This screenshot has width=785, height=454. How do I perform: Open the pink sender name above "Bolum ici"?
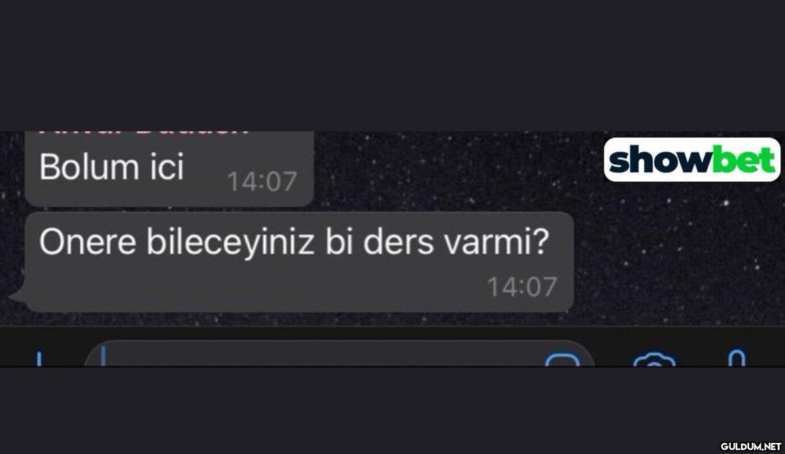145,132
